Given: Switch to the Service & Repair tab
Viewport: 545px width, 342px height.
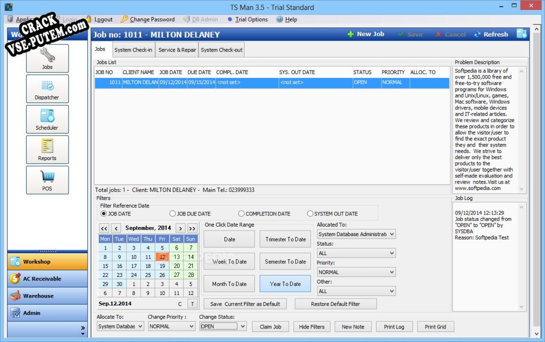Looking at the screenshot, I should [x=177, y=50].
